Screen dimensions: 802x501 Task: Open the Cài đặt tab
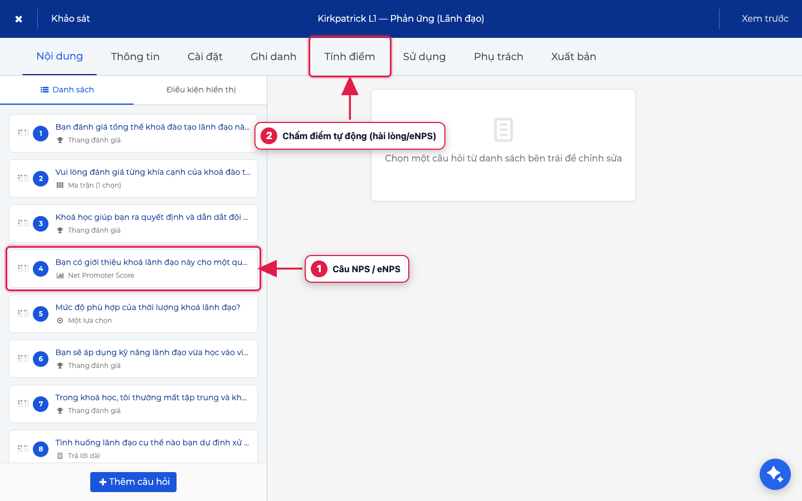(205, 56)
